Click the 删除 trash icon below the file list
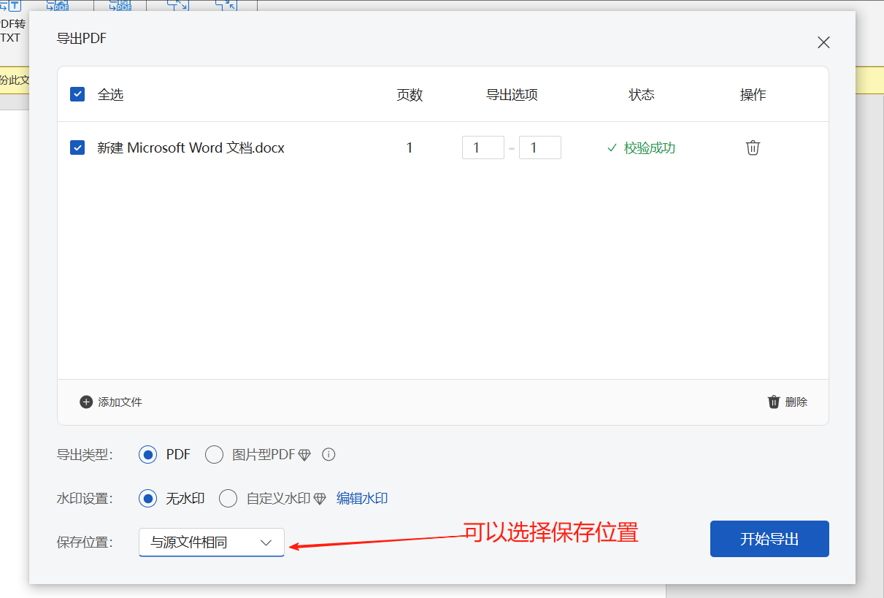Image resolution: width=884 pixels, height=598 pixels. pyautogui.click(x=774, y=402)
